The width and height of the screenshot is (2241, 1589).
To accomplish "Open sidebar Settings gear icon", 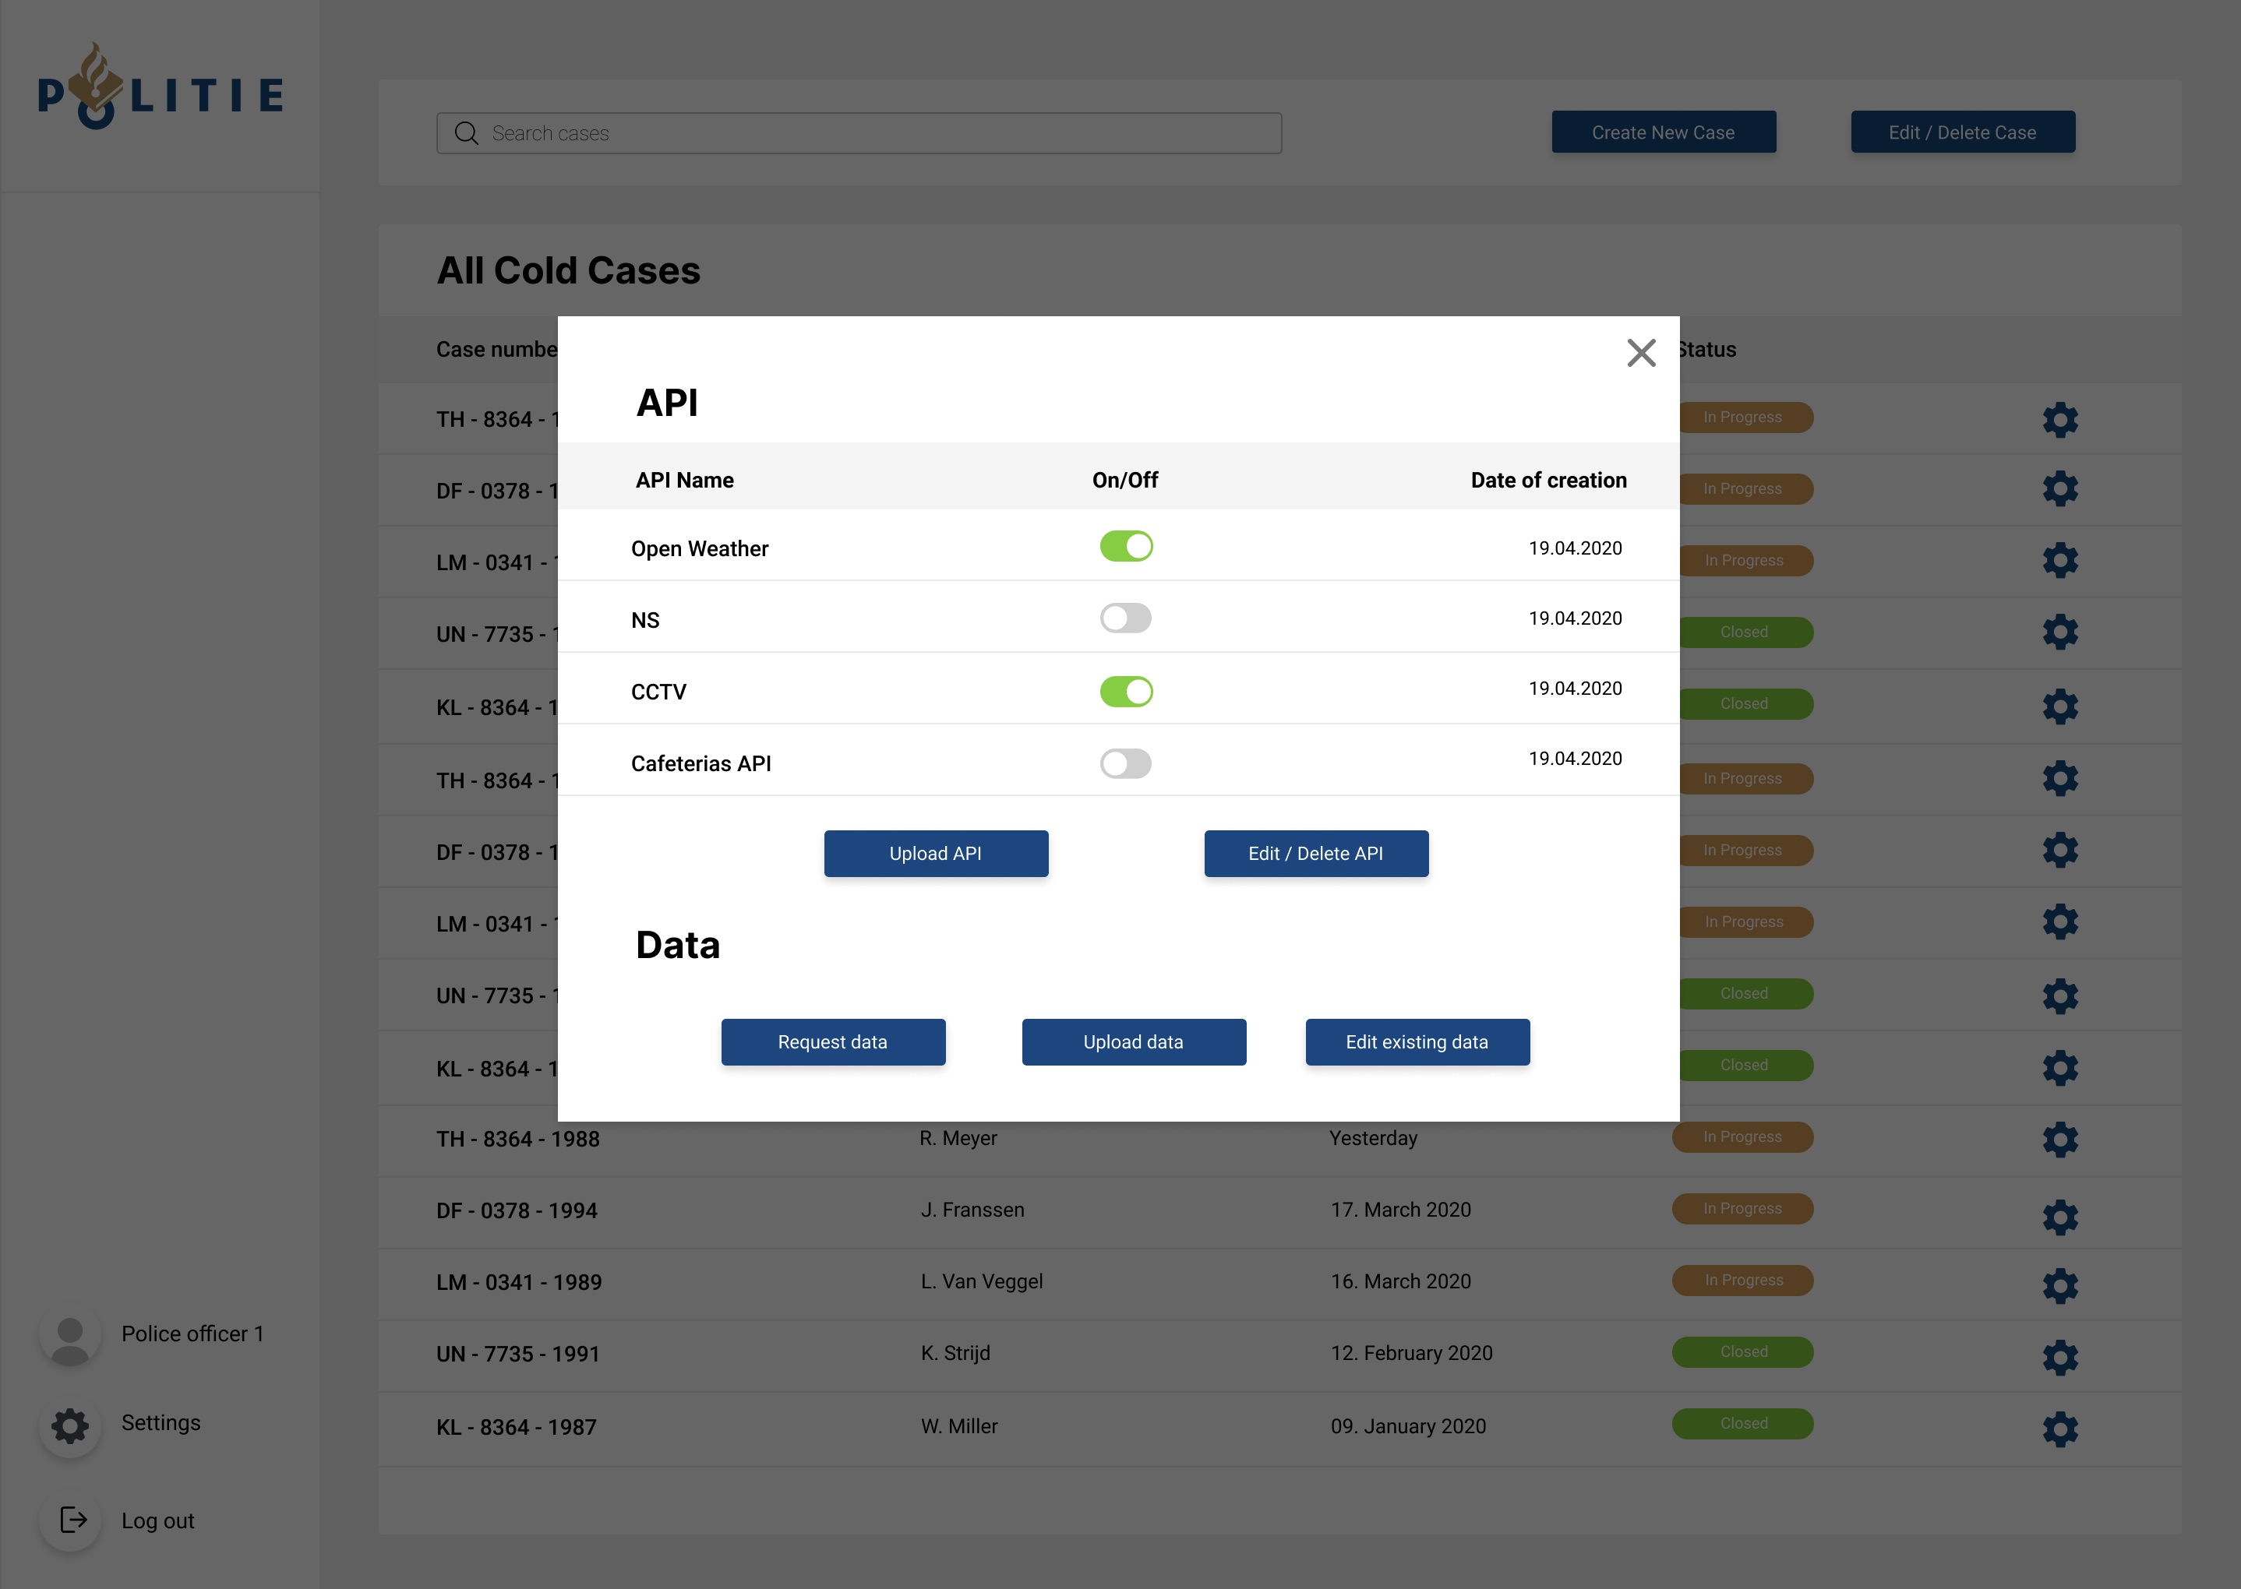I will click(x=70, y=1425).
